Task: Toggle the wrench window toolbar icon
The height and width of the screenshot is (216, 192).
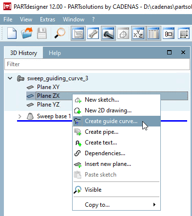Action: [93, 33]
